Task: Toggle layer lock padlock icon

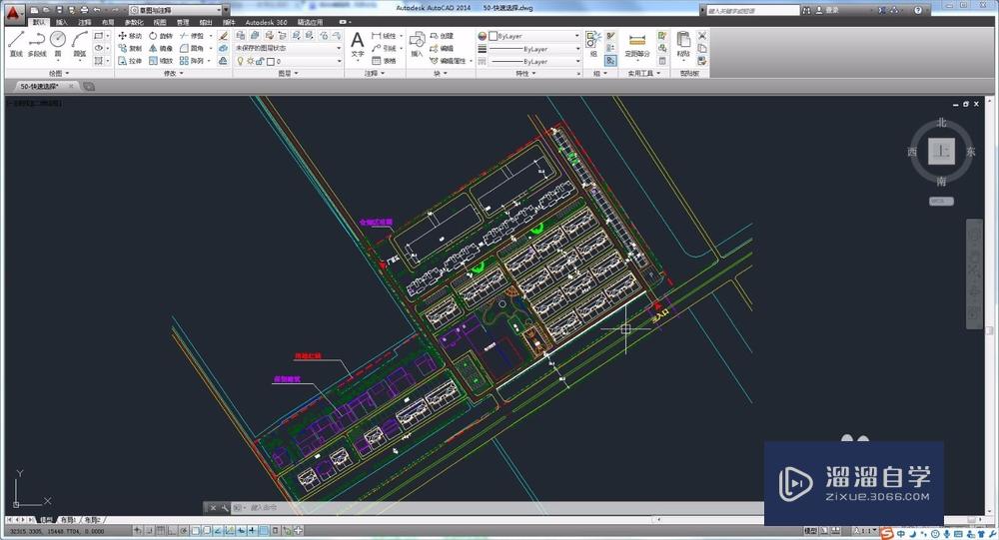Action: 260,61
